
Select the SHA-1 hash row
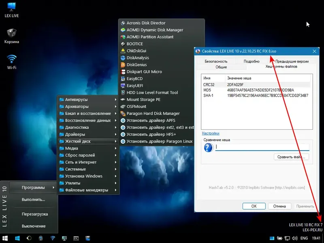tap(256, 95)
